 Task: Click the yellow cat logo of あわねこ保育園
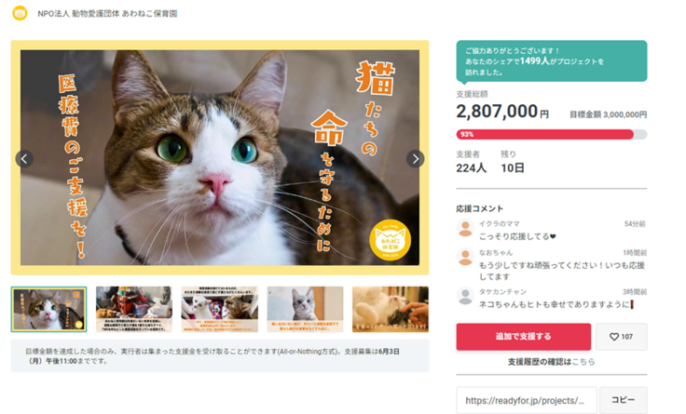pyautogui.click(x=20, y=13)
